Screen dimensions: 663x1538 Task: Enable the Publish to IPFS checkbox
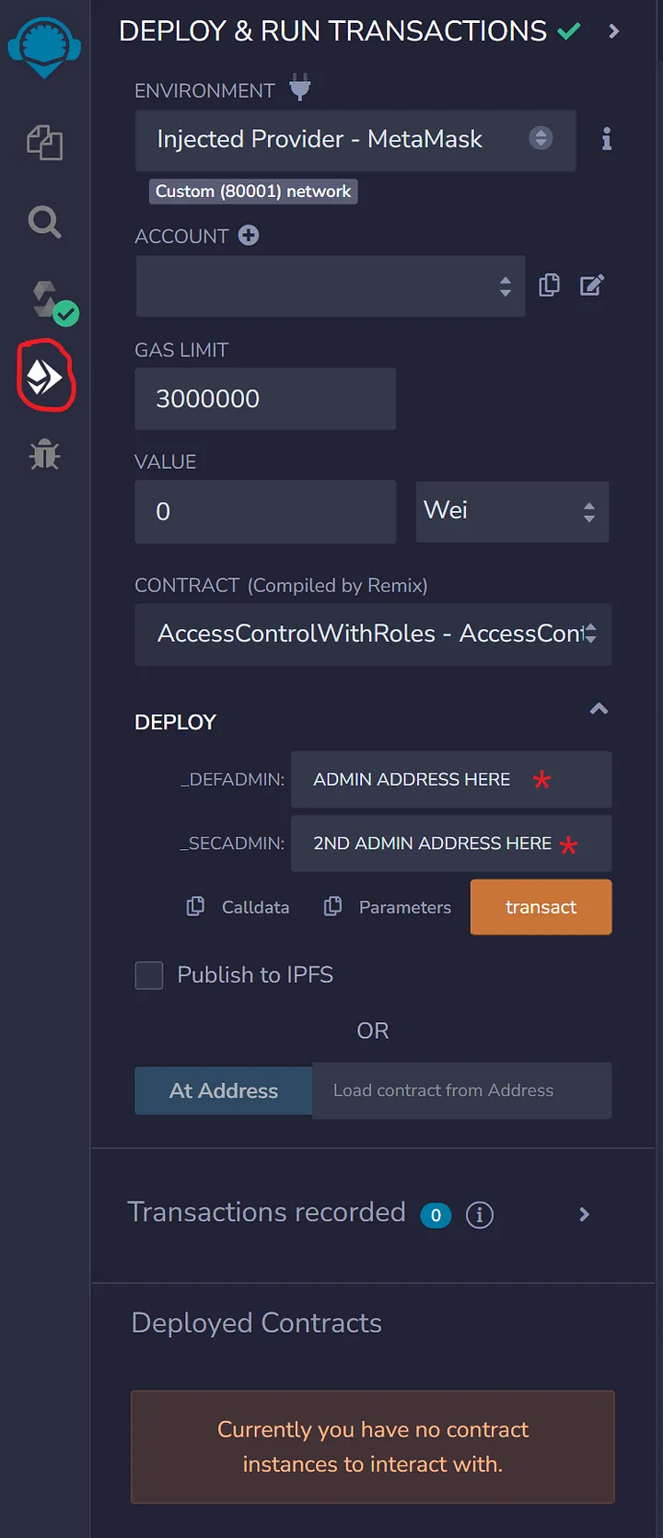click(149, 975)
